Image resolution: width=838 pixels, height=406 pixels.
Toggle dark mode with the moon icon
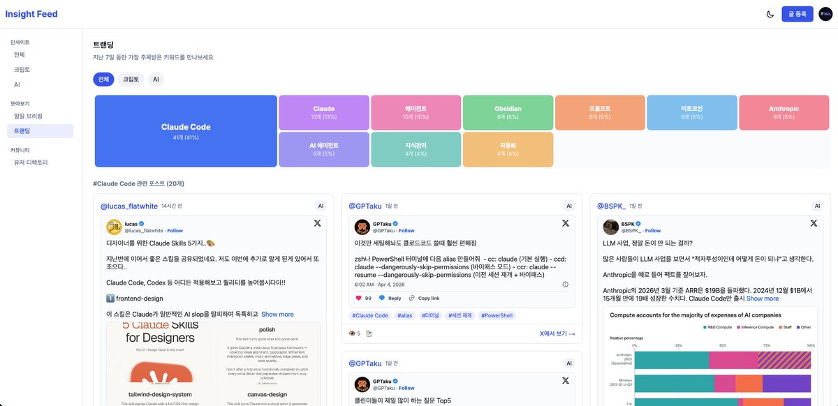(770, 14)
